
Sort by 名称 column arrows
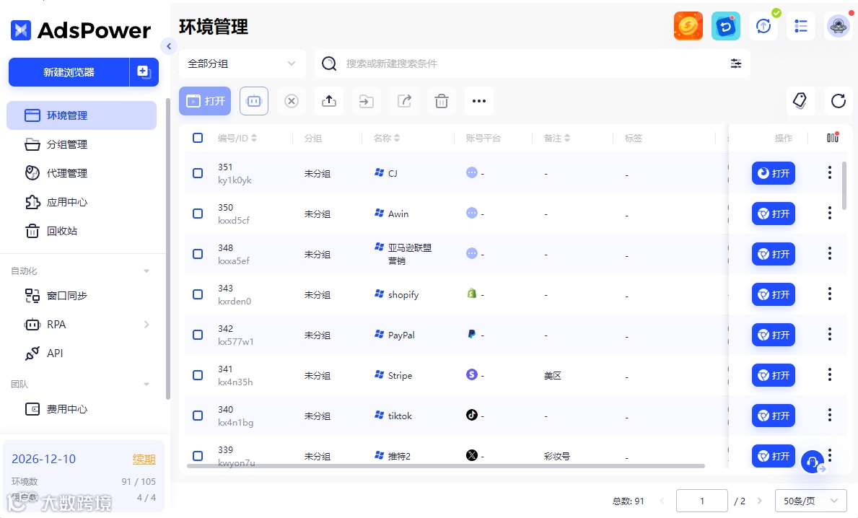pos(397,138)
